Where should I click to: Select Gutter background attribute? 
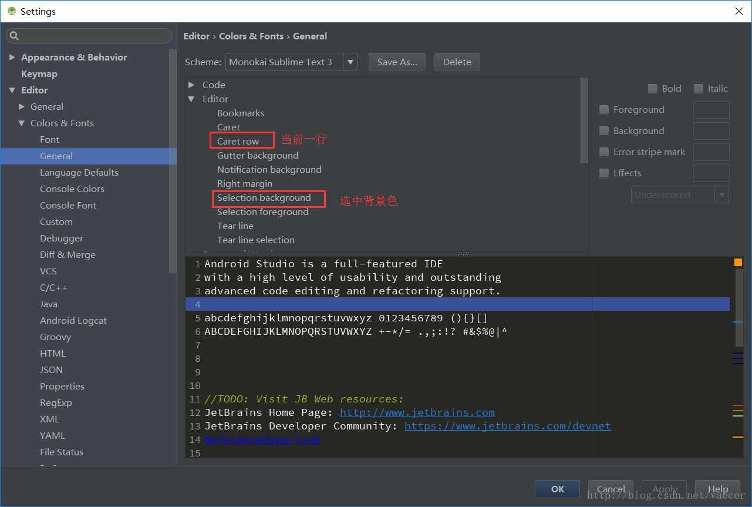pyautogui.click(x=258, y=155)
